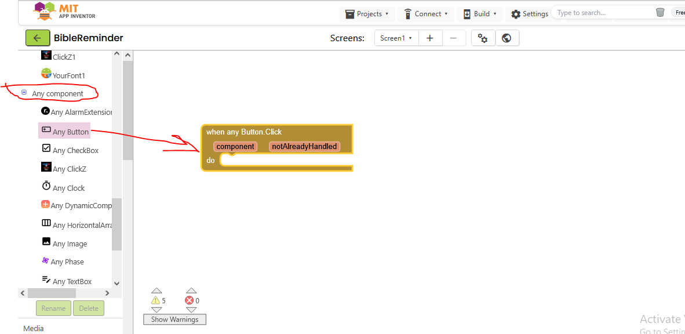This screenshot has width=685, height=334.
Task: Click the scroll down arrow in the blocks panel
Action: [116, 283]
